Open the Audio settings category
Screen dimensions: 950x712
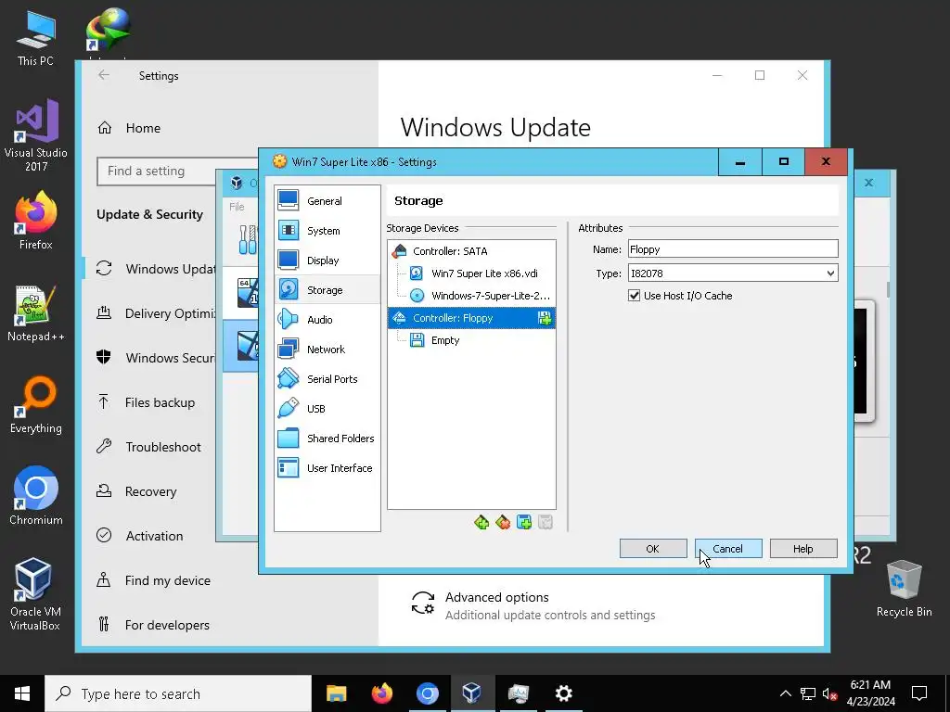pyautogui.click(x=327, y=320)
